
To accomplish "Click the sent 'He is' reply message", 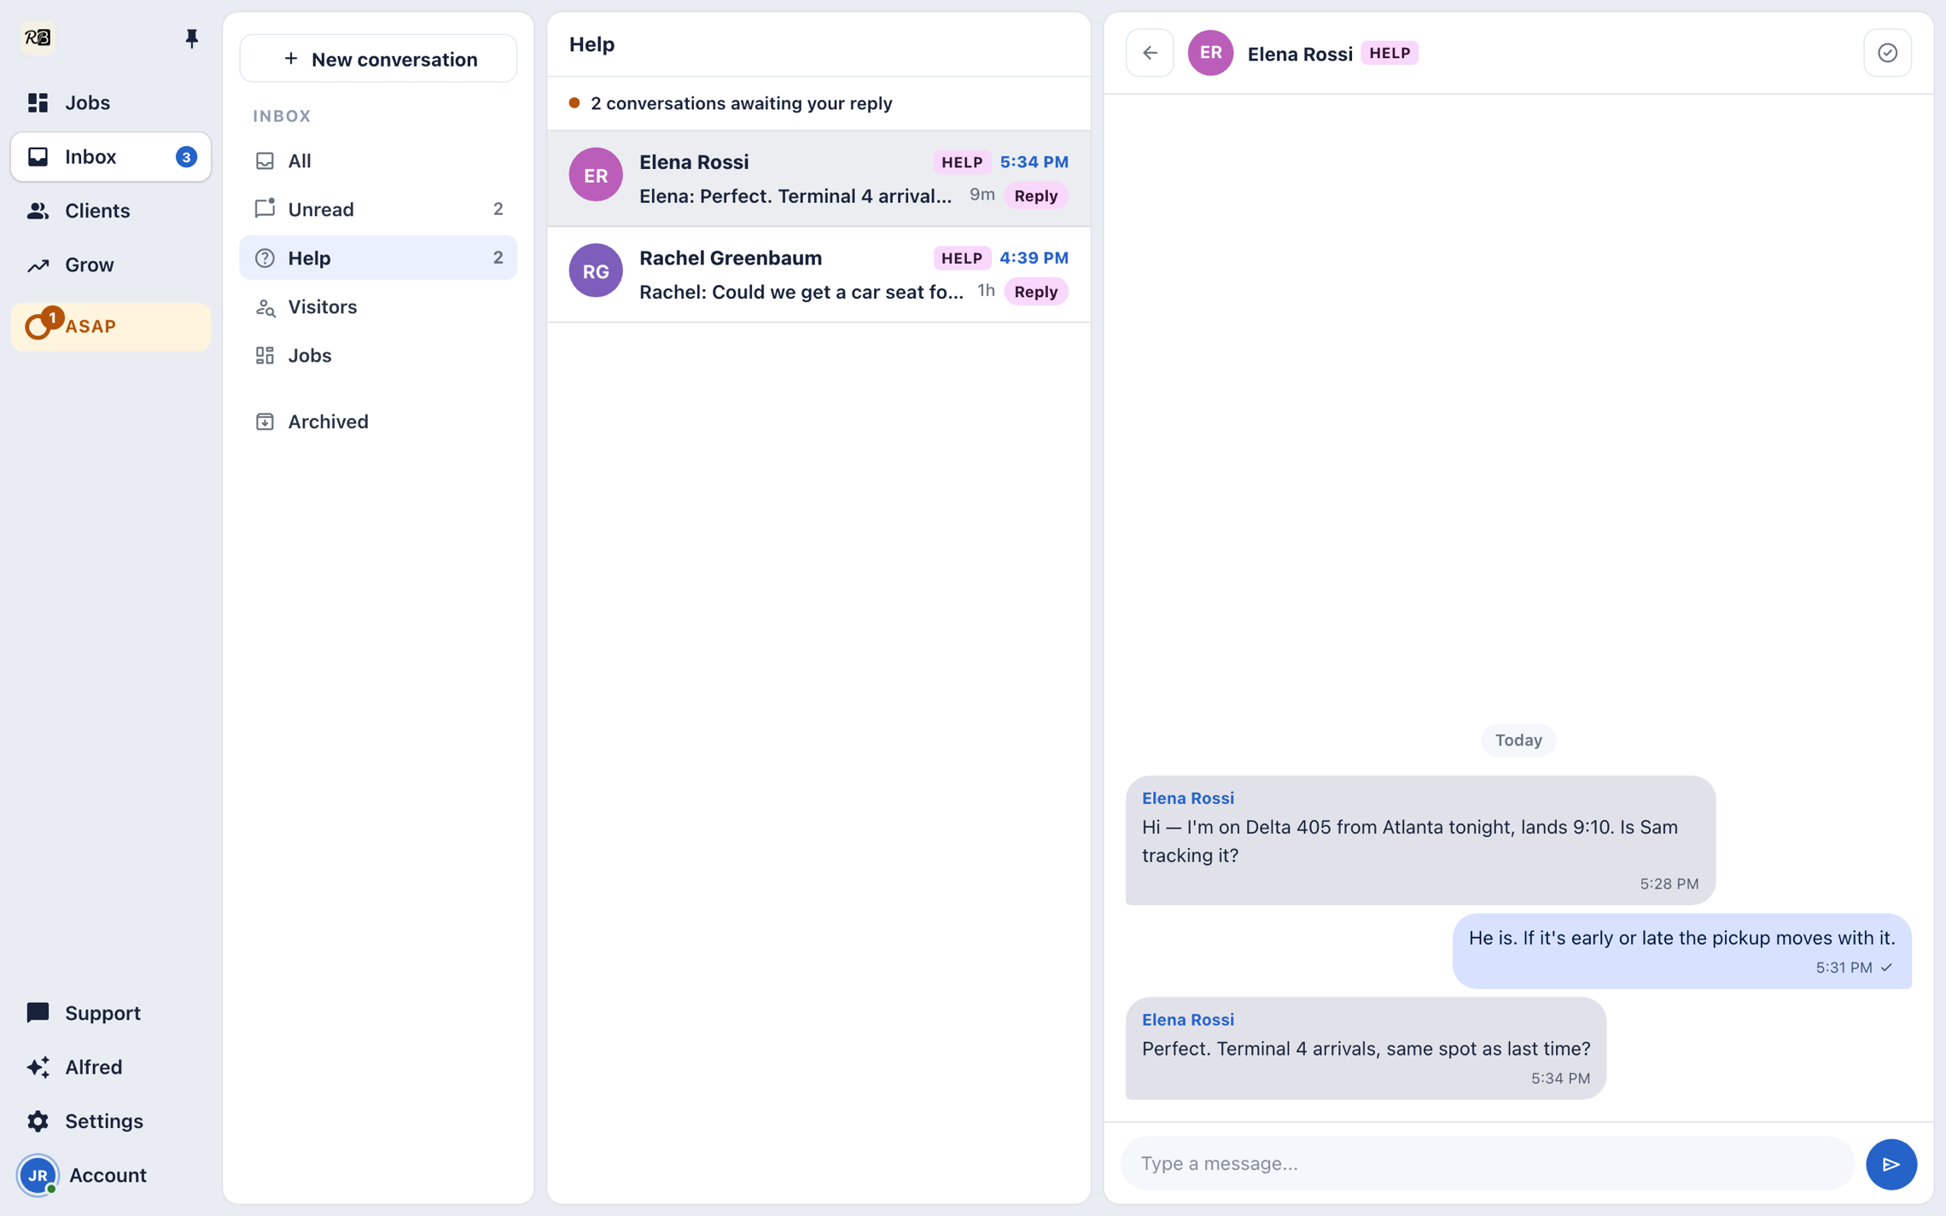I will [x=1681, y=951].
